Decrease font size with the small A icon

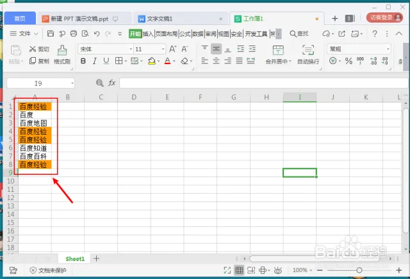coord(184,49)
